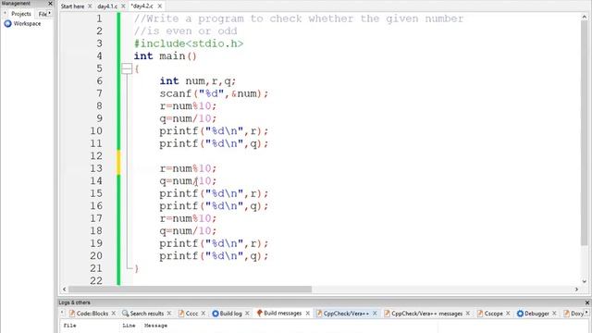Image resolution: width=592 pixels, height=333 pixels.
Task: Click the Search results magnifier icon
Action: pos(126,314)
